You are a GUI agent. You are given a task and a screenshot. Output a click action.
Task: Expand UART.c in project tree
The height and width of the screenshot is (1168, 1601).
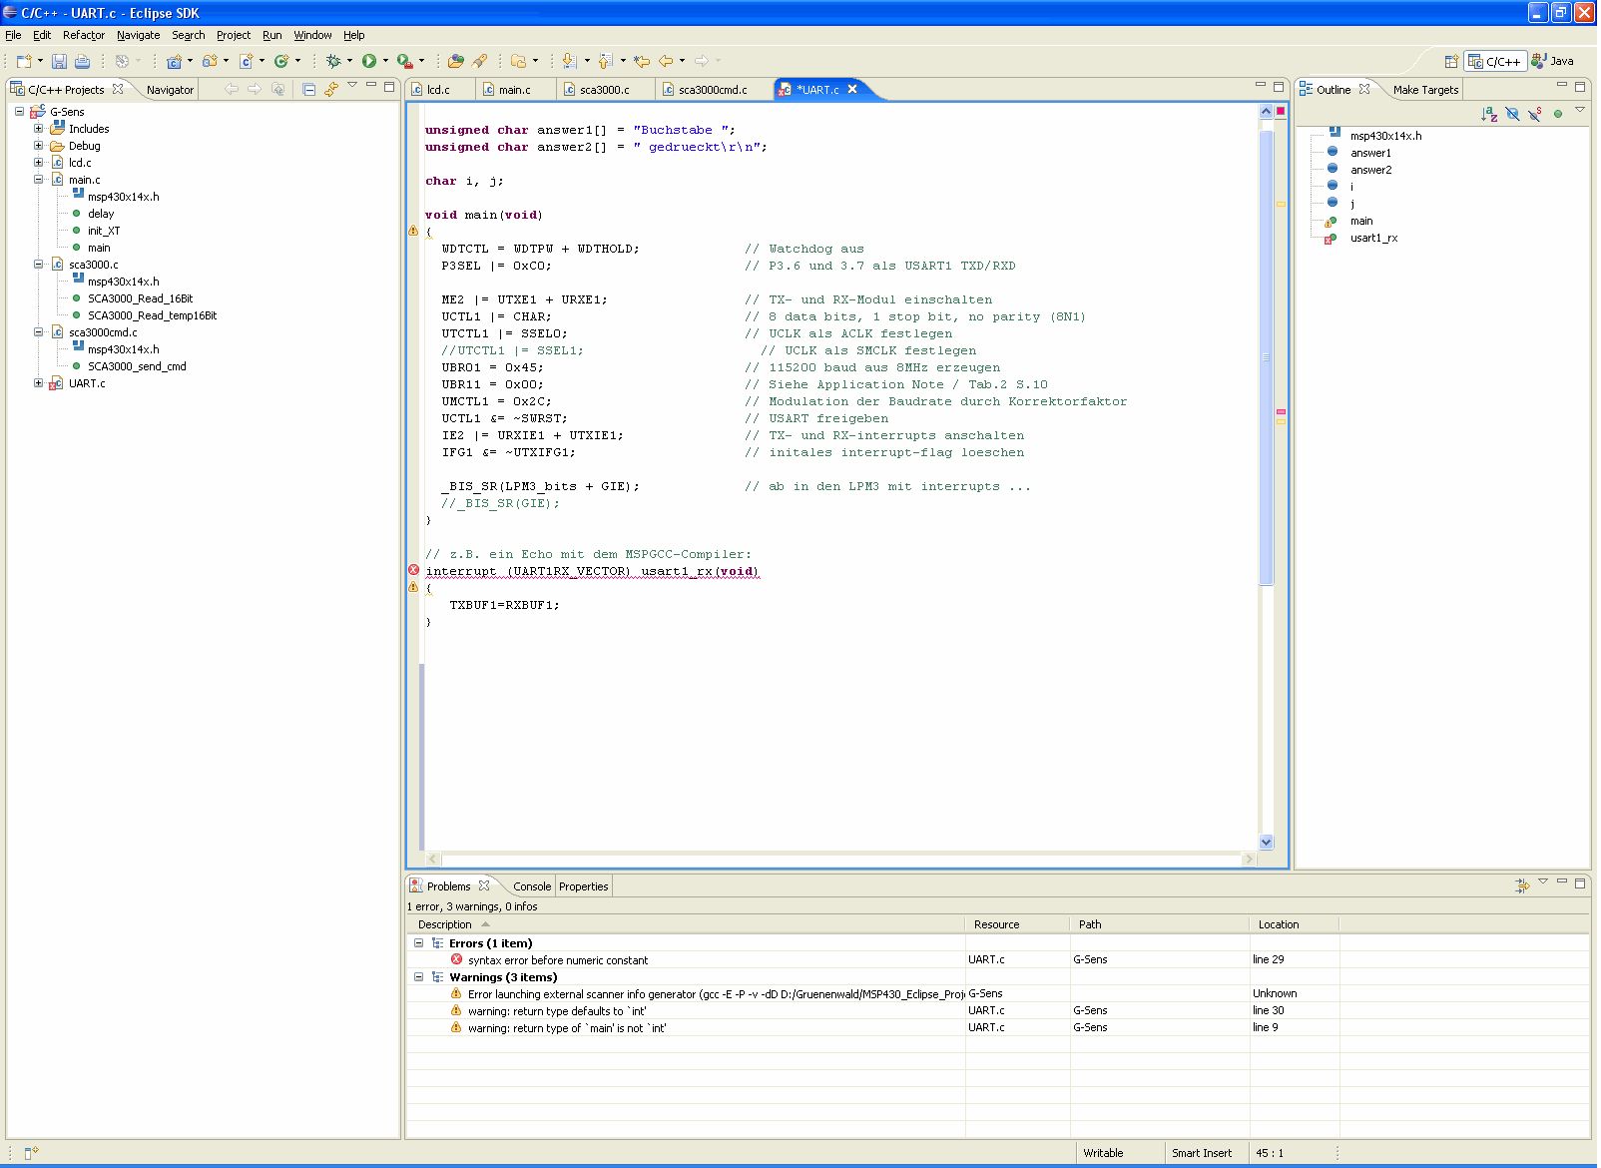pos(38,383)
